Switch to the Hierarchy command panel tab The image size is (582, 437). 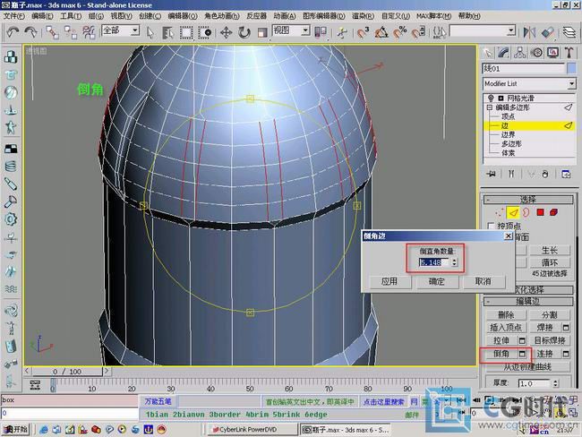tap(519, 53)
